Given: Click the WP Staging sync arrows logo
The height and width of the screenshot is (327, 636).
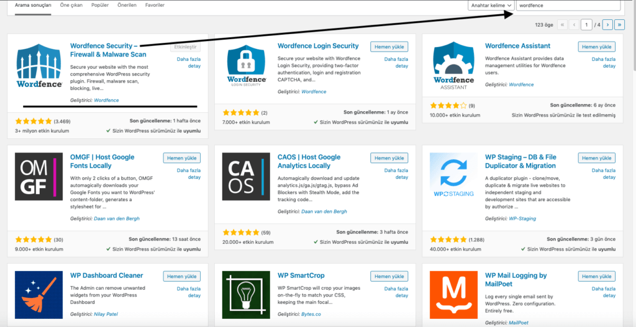Looking at the screenshot, I should tap(453, 177).
